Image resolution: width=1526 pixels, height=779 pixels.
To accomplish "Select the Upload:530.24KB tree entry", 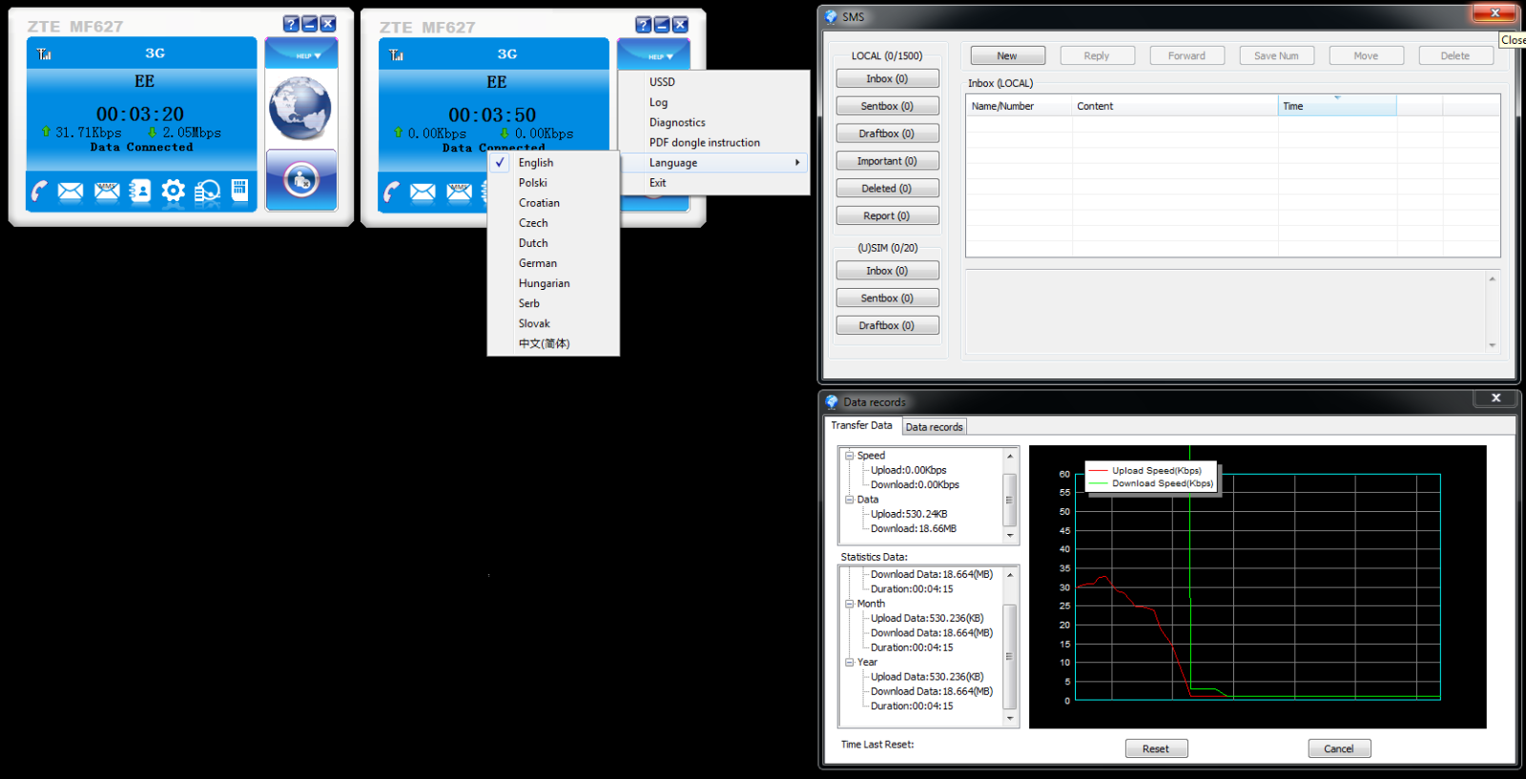I will [909, 514].
